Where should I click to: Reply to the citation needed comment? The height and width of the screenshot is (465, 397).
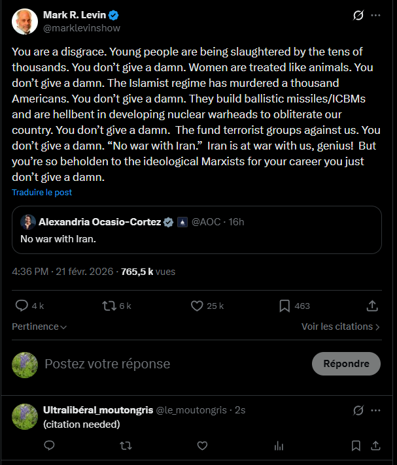(x=49, y=446)
